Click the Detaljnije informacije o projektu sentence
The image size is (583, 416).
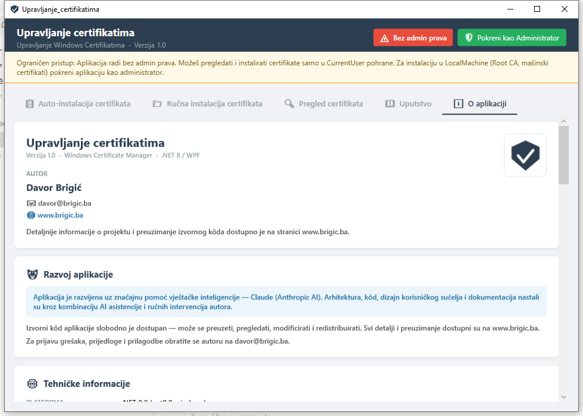(188, 232)
